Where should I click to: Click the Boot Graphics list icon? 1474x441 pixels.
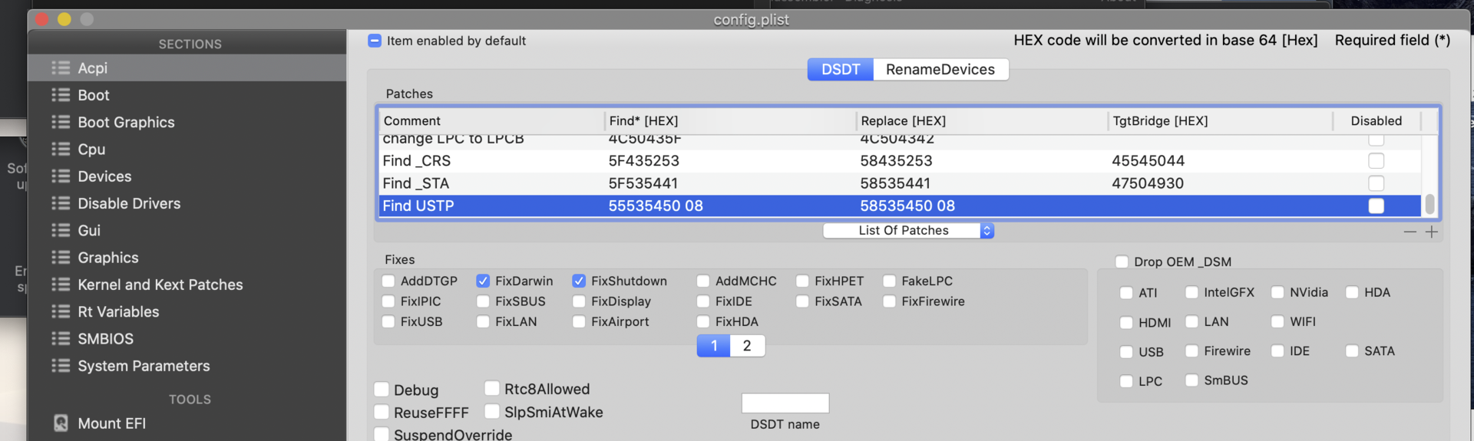pyautogui.click(x=61, y=122)
